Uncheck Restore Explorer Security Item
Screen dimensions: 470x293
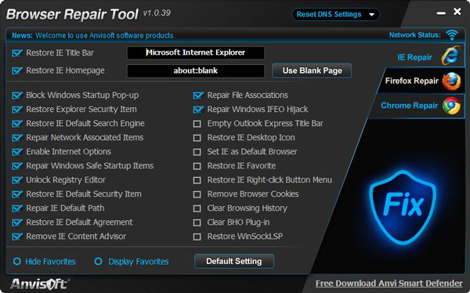pos(16,110)
